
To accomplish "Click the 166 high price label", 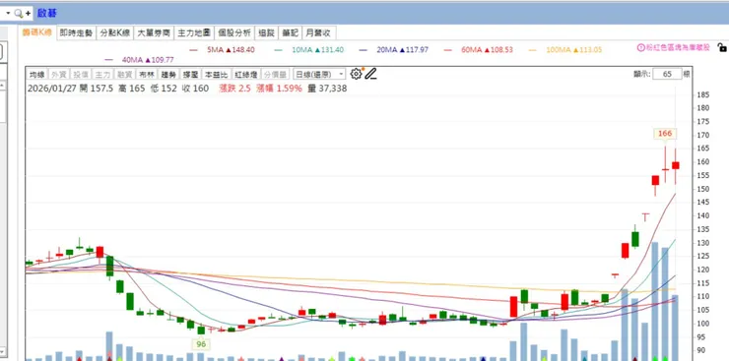I will [x=665, y=134].
